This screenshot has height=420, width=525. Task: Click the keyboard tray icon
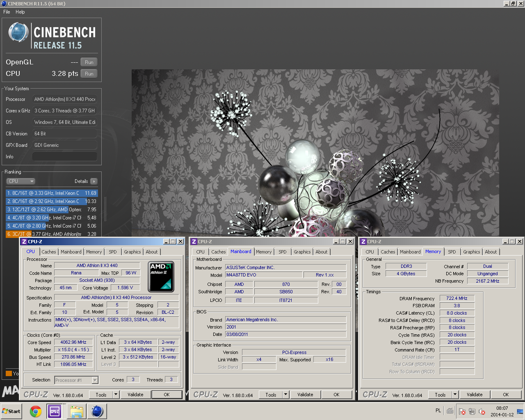(450, 411)
